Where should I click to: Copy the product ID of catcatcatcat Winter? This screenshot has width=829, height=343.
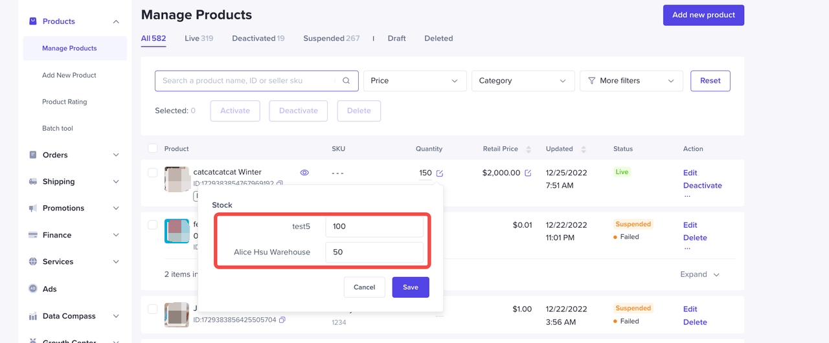(x=280, y=184)
